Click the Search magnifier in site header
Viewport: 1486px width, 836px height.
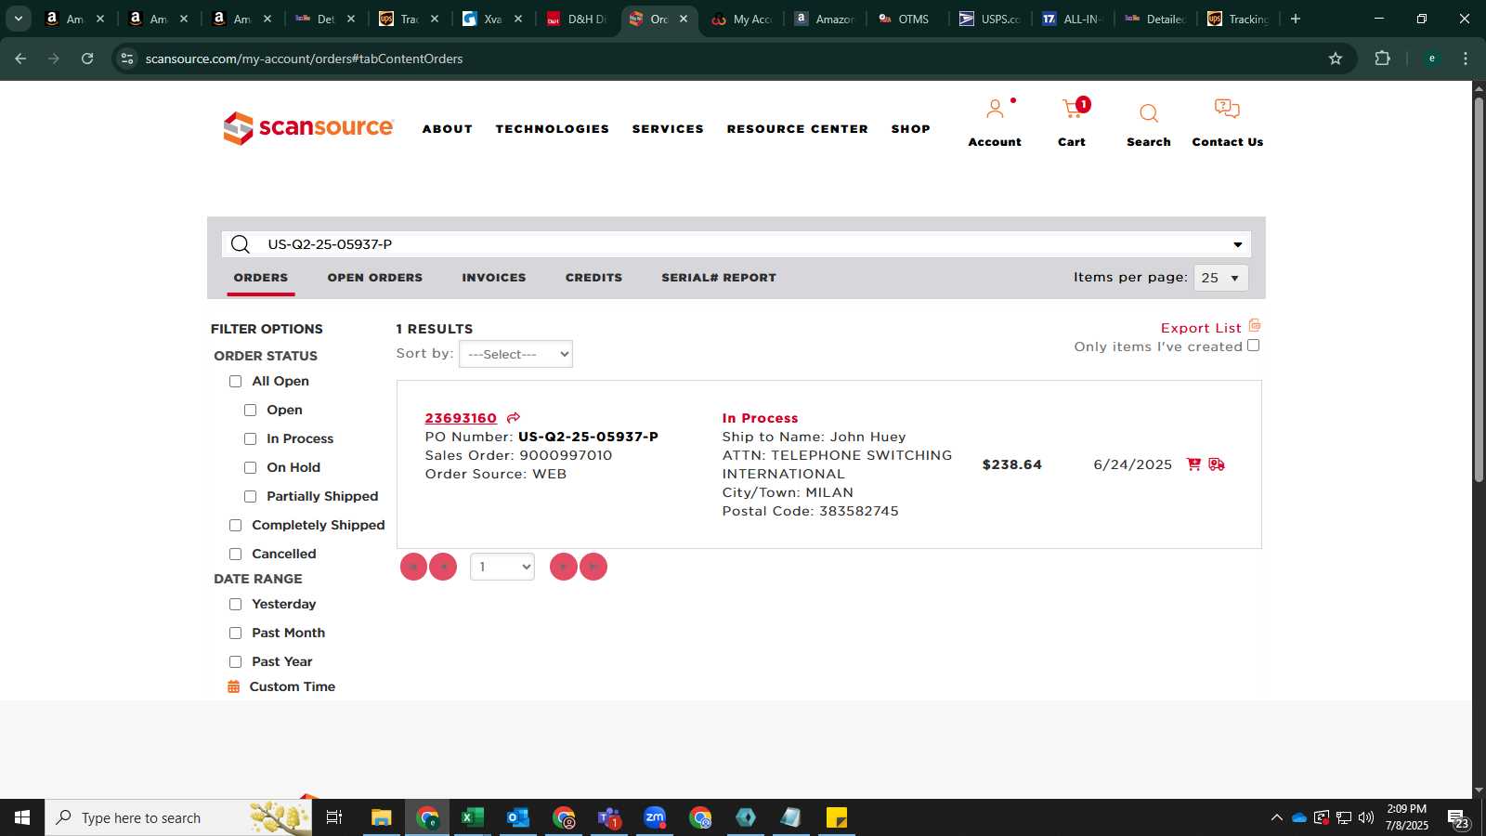(1149, 113)
